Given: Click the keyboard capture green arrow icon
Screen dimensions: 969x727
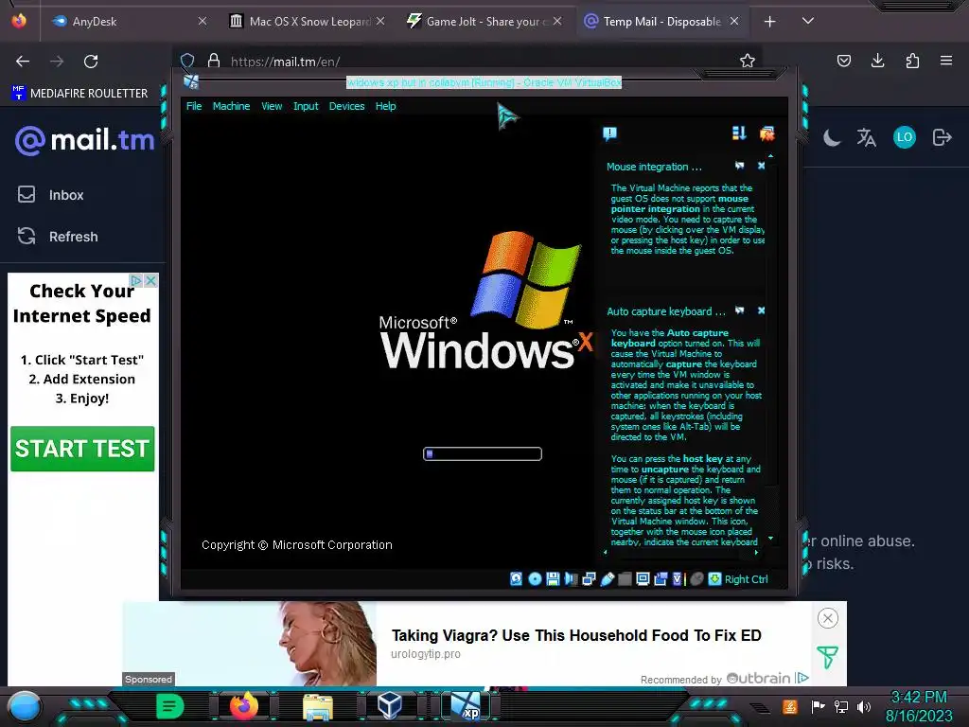Looking at the screenshot, I should [x=715, y=578].
